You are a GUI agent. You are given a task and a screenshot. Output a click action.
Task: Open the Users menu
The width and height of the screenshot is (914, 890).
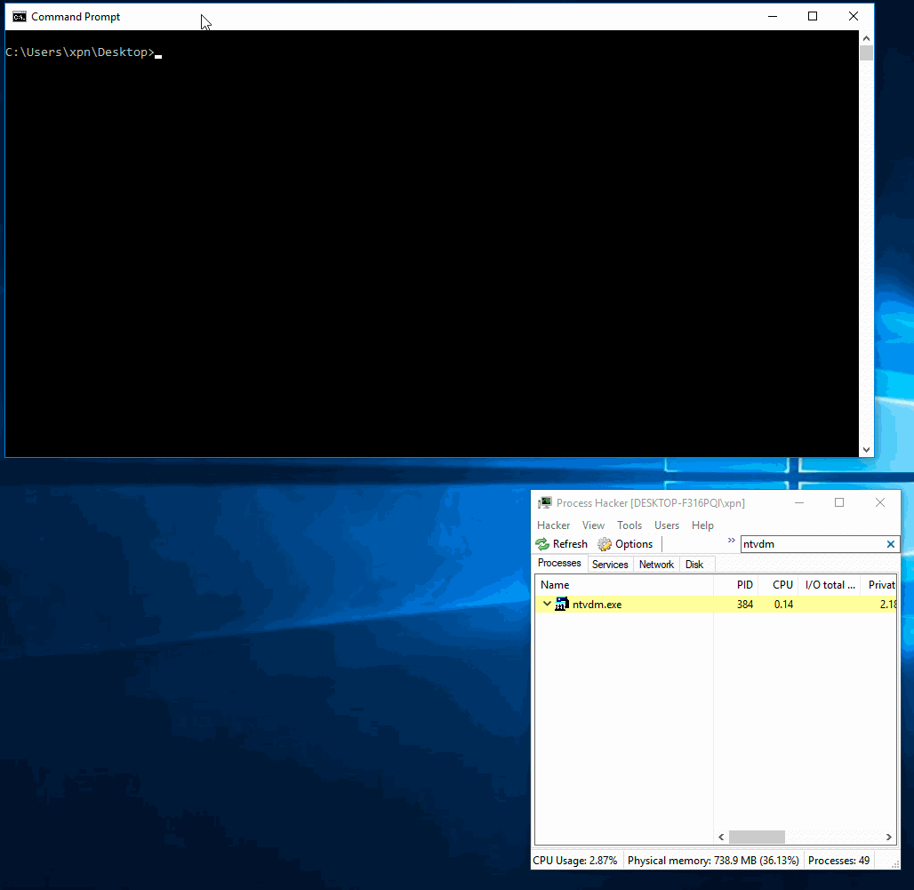click(x=667, y=525)
